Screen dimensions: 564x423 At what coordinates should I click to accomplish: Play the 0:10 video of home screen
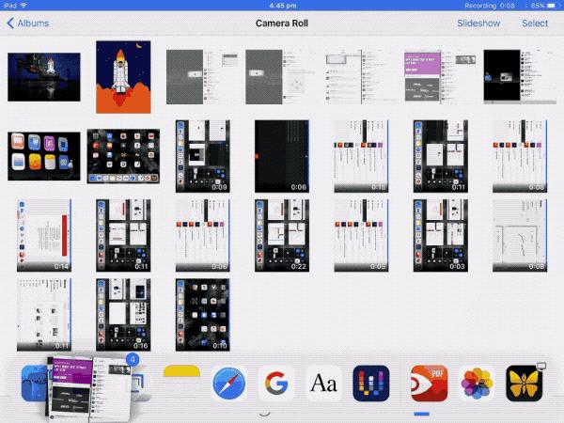tap(202, 315)
